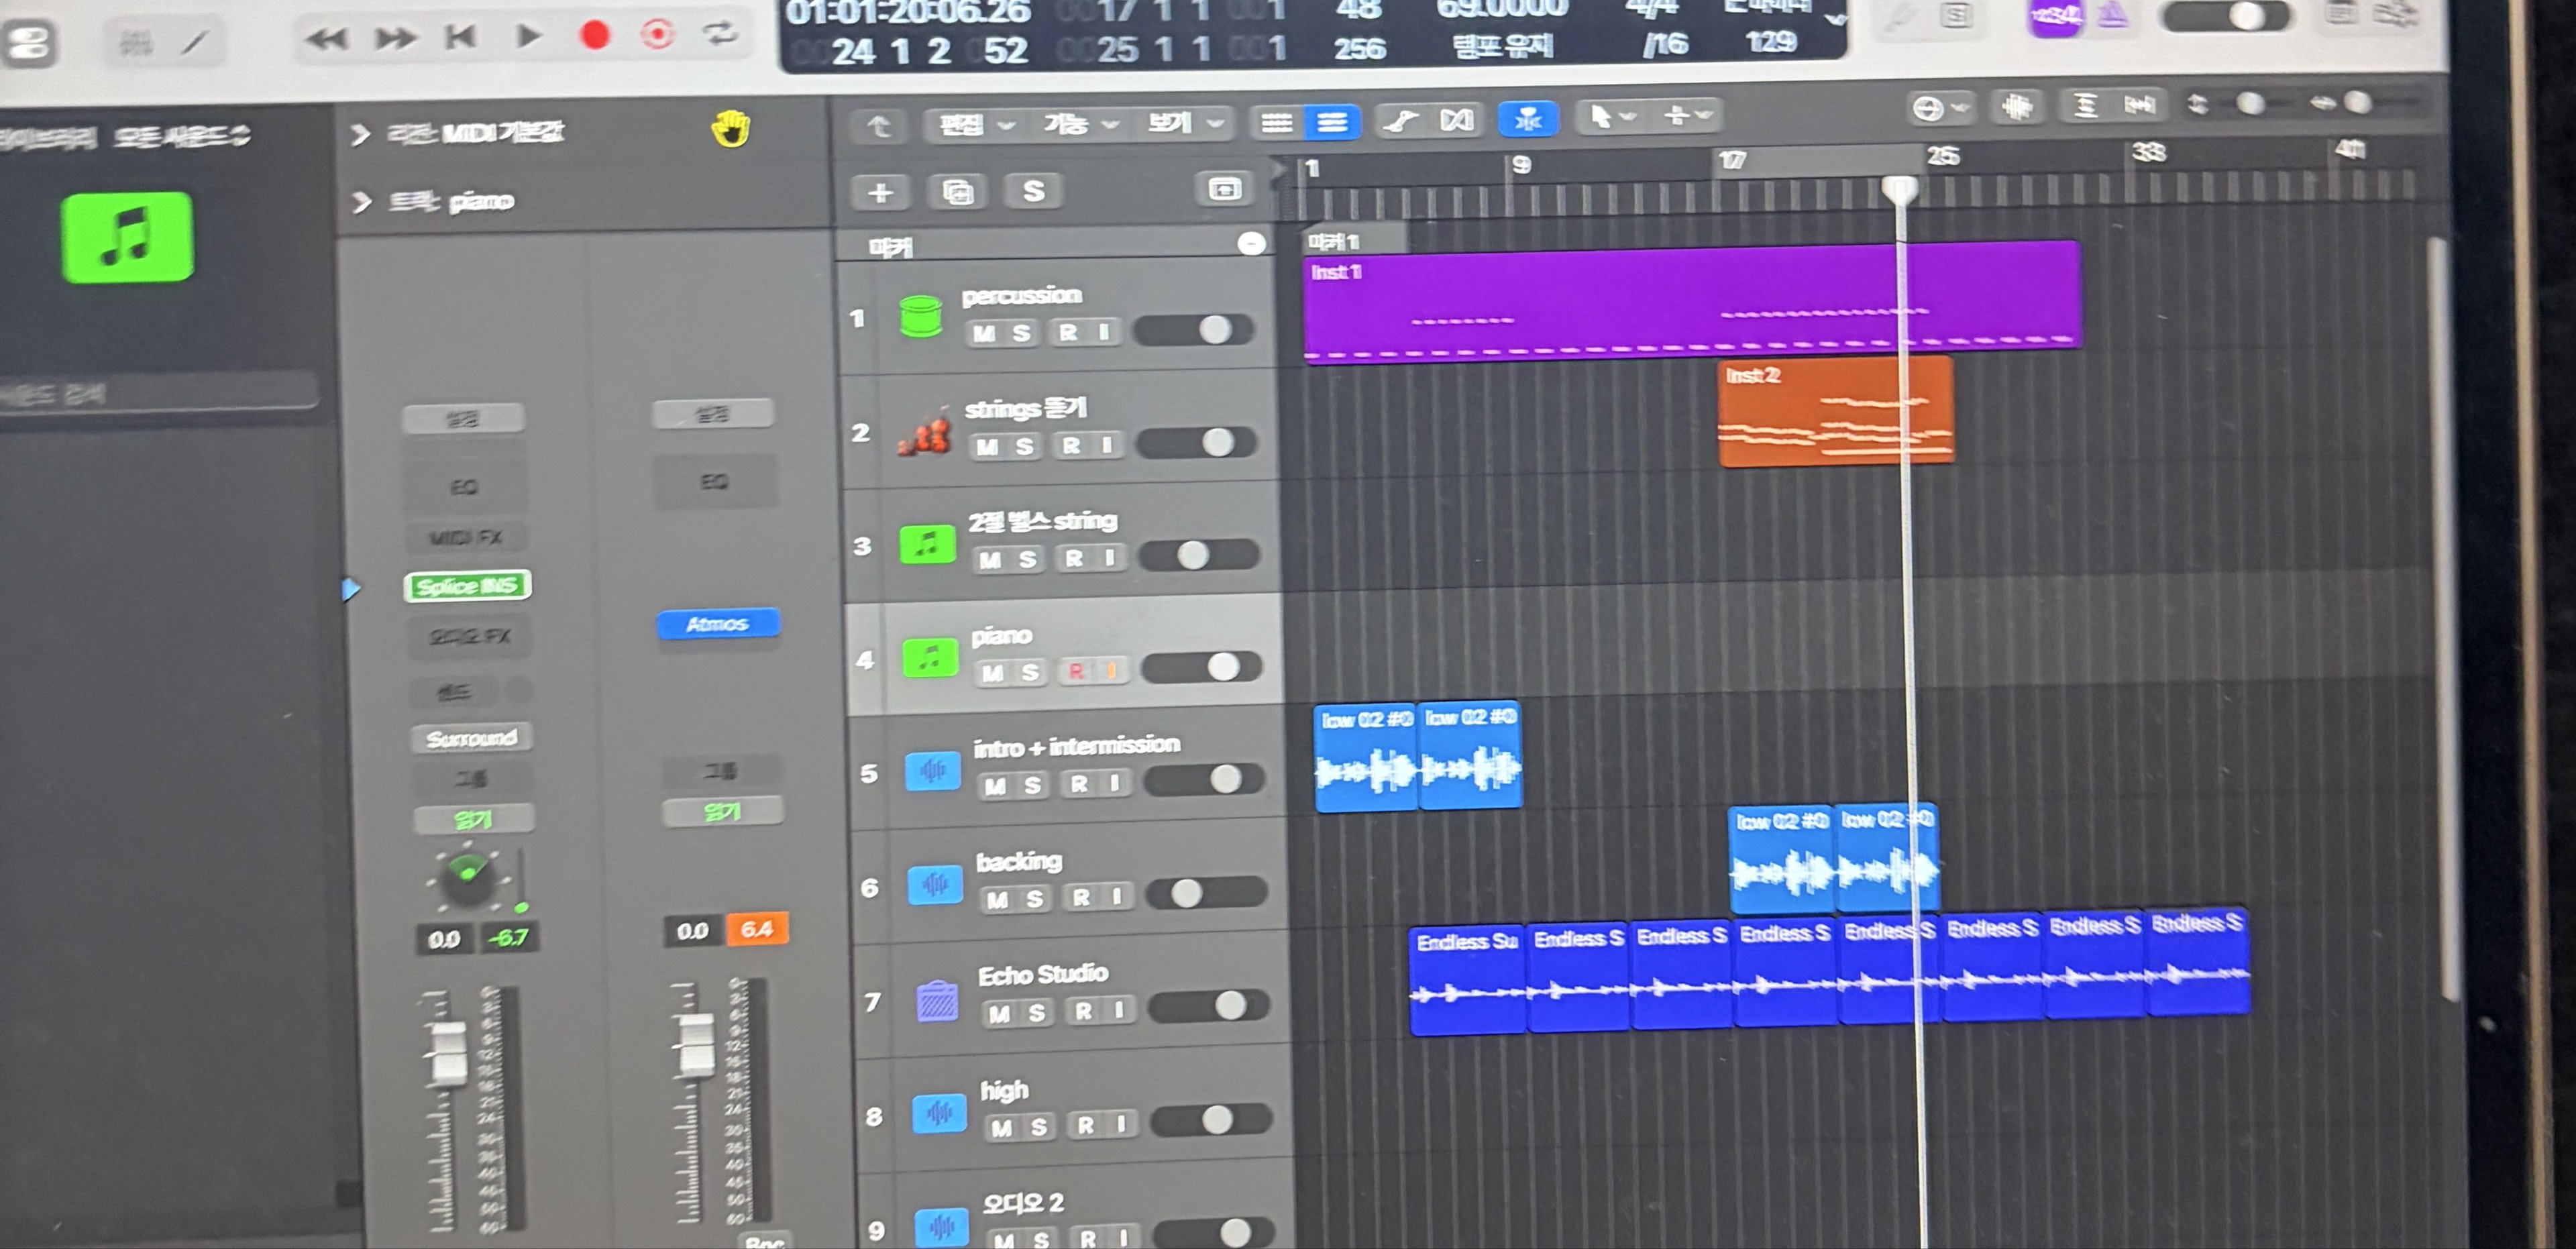This screenshot has height=1249, width=2576.
Task: Toggle the blue catch playhead button
Action: (x=1527, y=119)
